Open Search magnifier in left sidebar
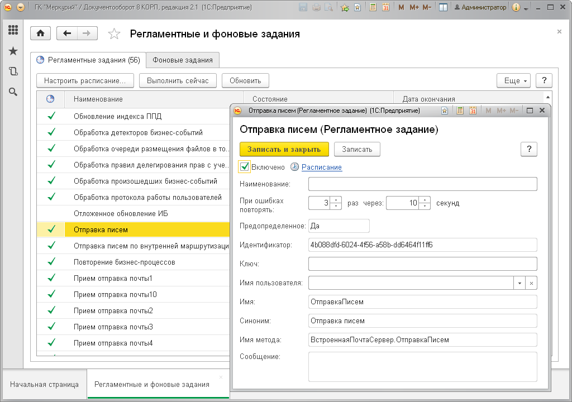 tap(13, 92)
